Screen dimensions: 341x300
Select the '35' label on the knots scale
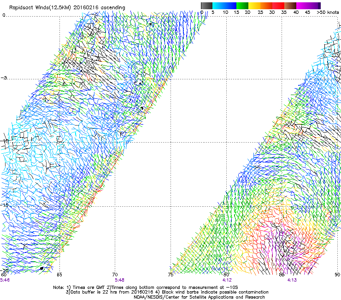[x=284, y=12]
